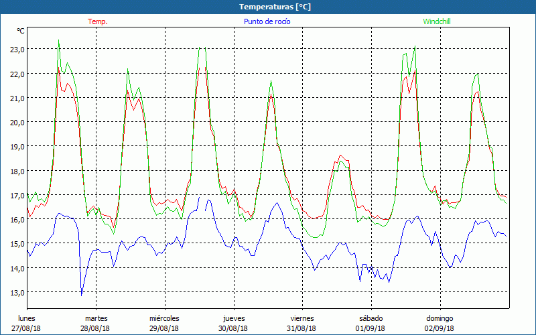Select the red 'Temp.' legend label
Viewport: 536px width, 335px height.
[x=98, y=21]
